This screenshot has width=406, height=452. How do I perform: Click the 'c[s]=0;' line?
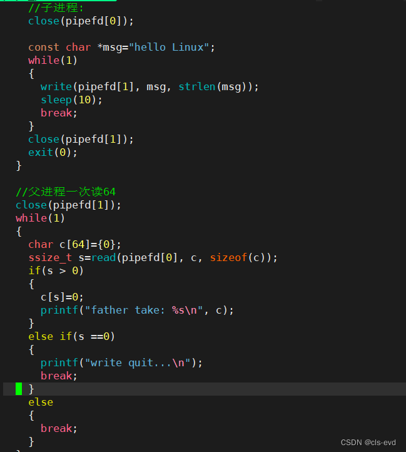click(62, 297)
